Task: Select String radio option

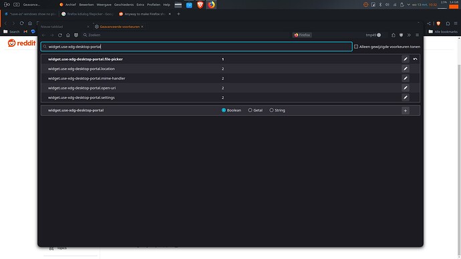Action: 271,110
